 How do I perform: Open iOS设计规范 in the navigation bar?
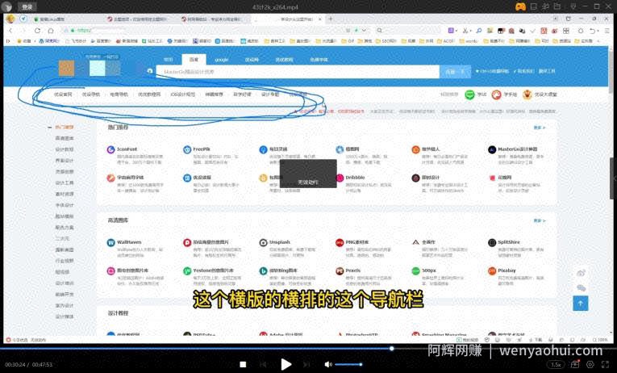182,94
